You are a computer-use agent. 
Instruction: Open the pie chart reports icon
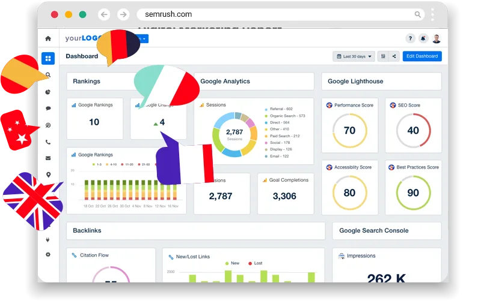(48, 92)
